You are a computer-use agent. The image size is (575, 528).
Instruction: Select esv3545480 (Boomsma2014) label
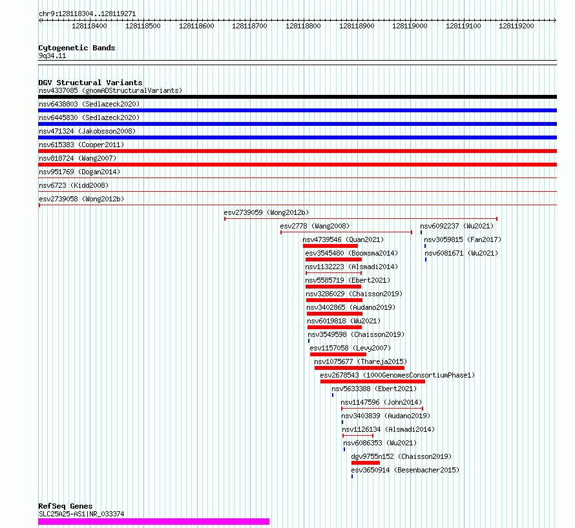351,253
